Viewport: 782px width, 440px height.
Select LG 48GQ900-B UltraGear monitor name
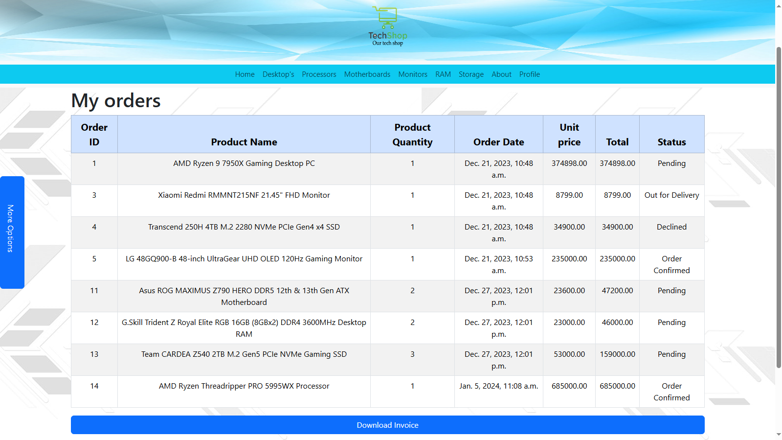(x=244, y=259)
